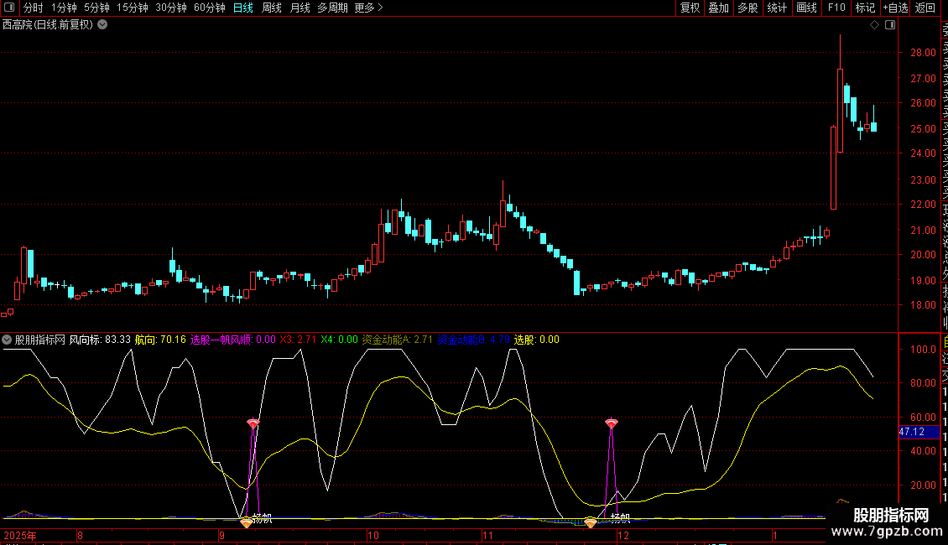Open the dropdown next to 西高院(日线.前复权)
Viewport: 948px width, 545px height.
point(102,25)
